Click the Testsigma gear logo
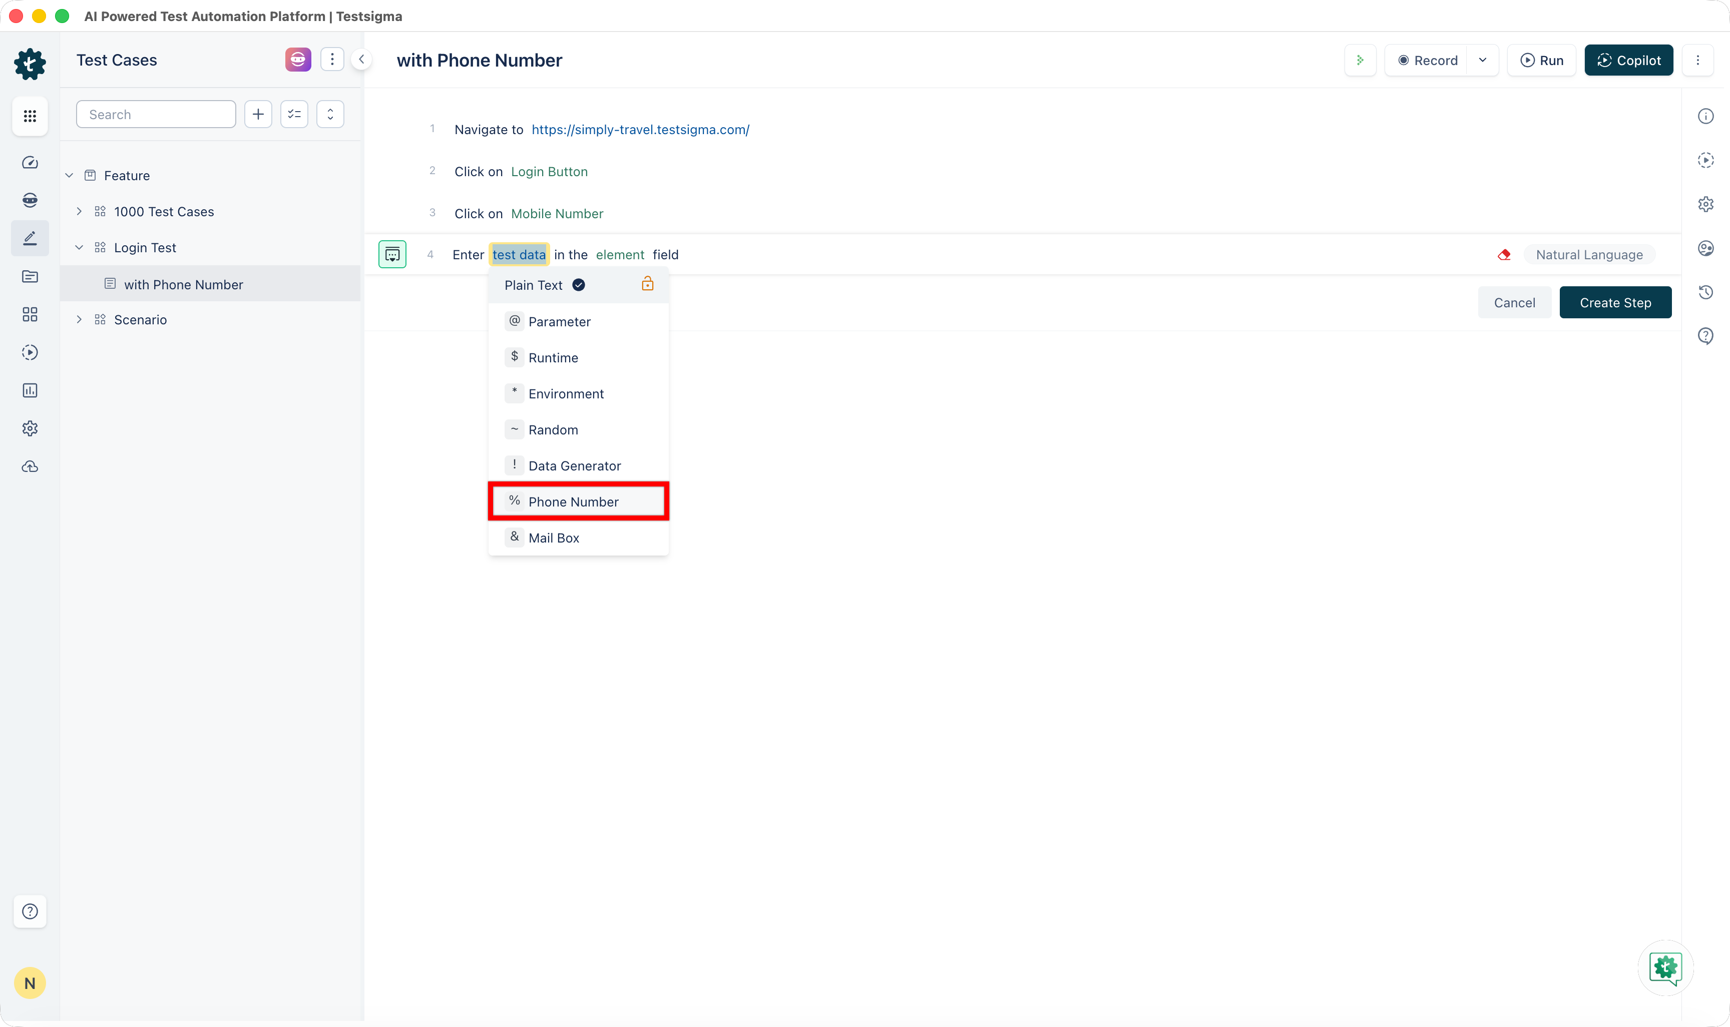This screenshot has height=1027, width=1730. [30, 64]
